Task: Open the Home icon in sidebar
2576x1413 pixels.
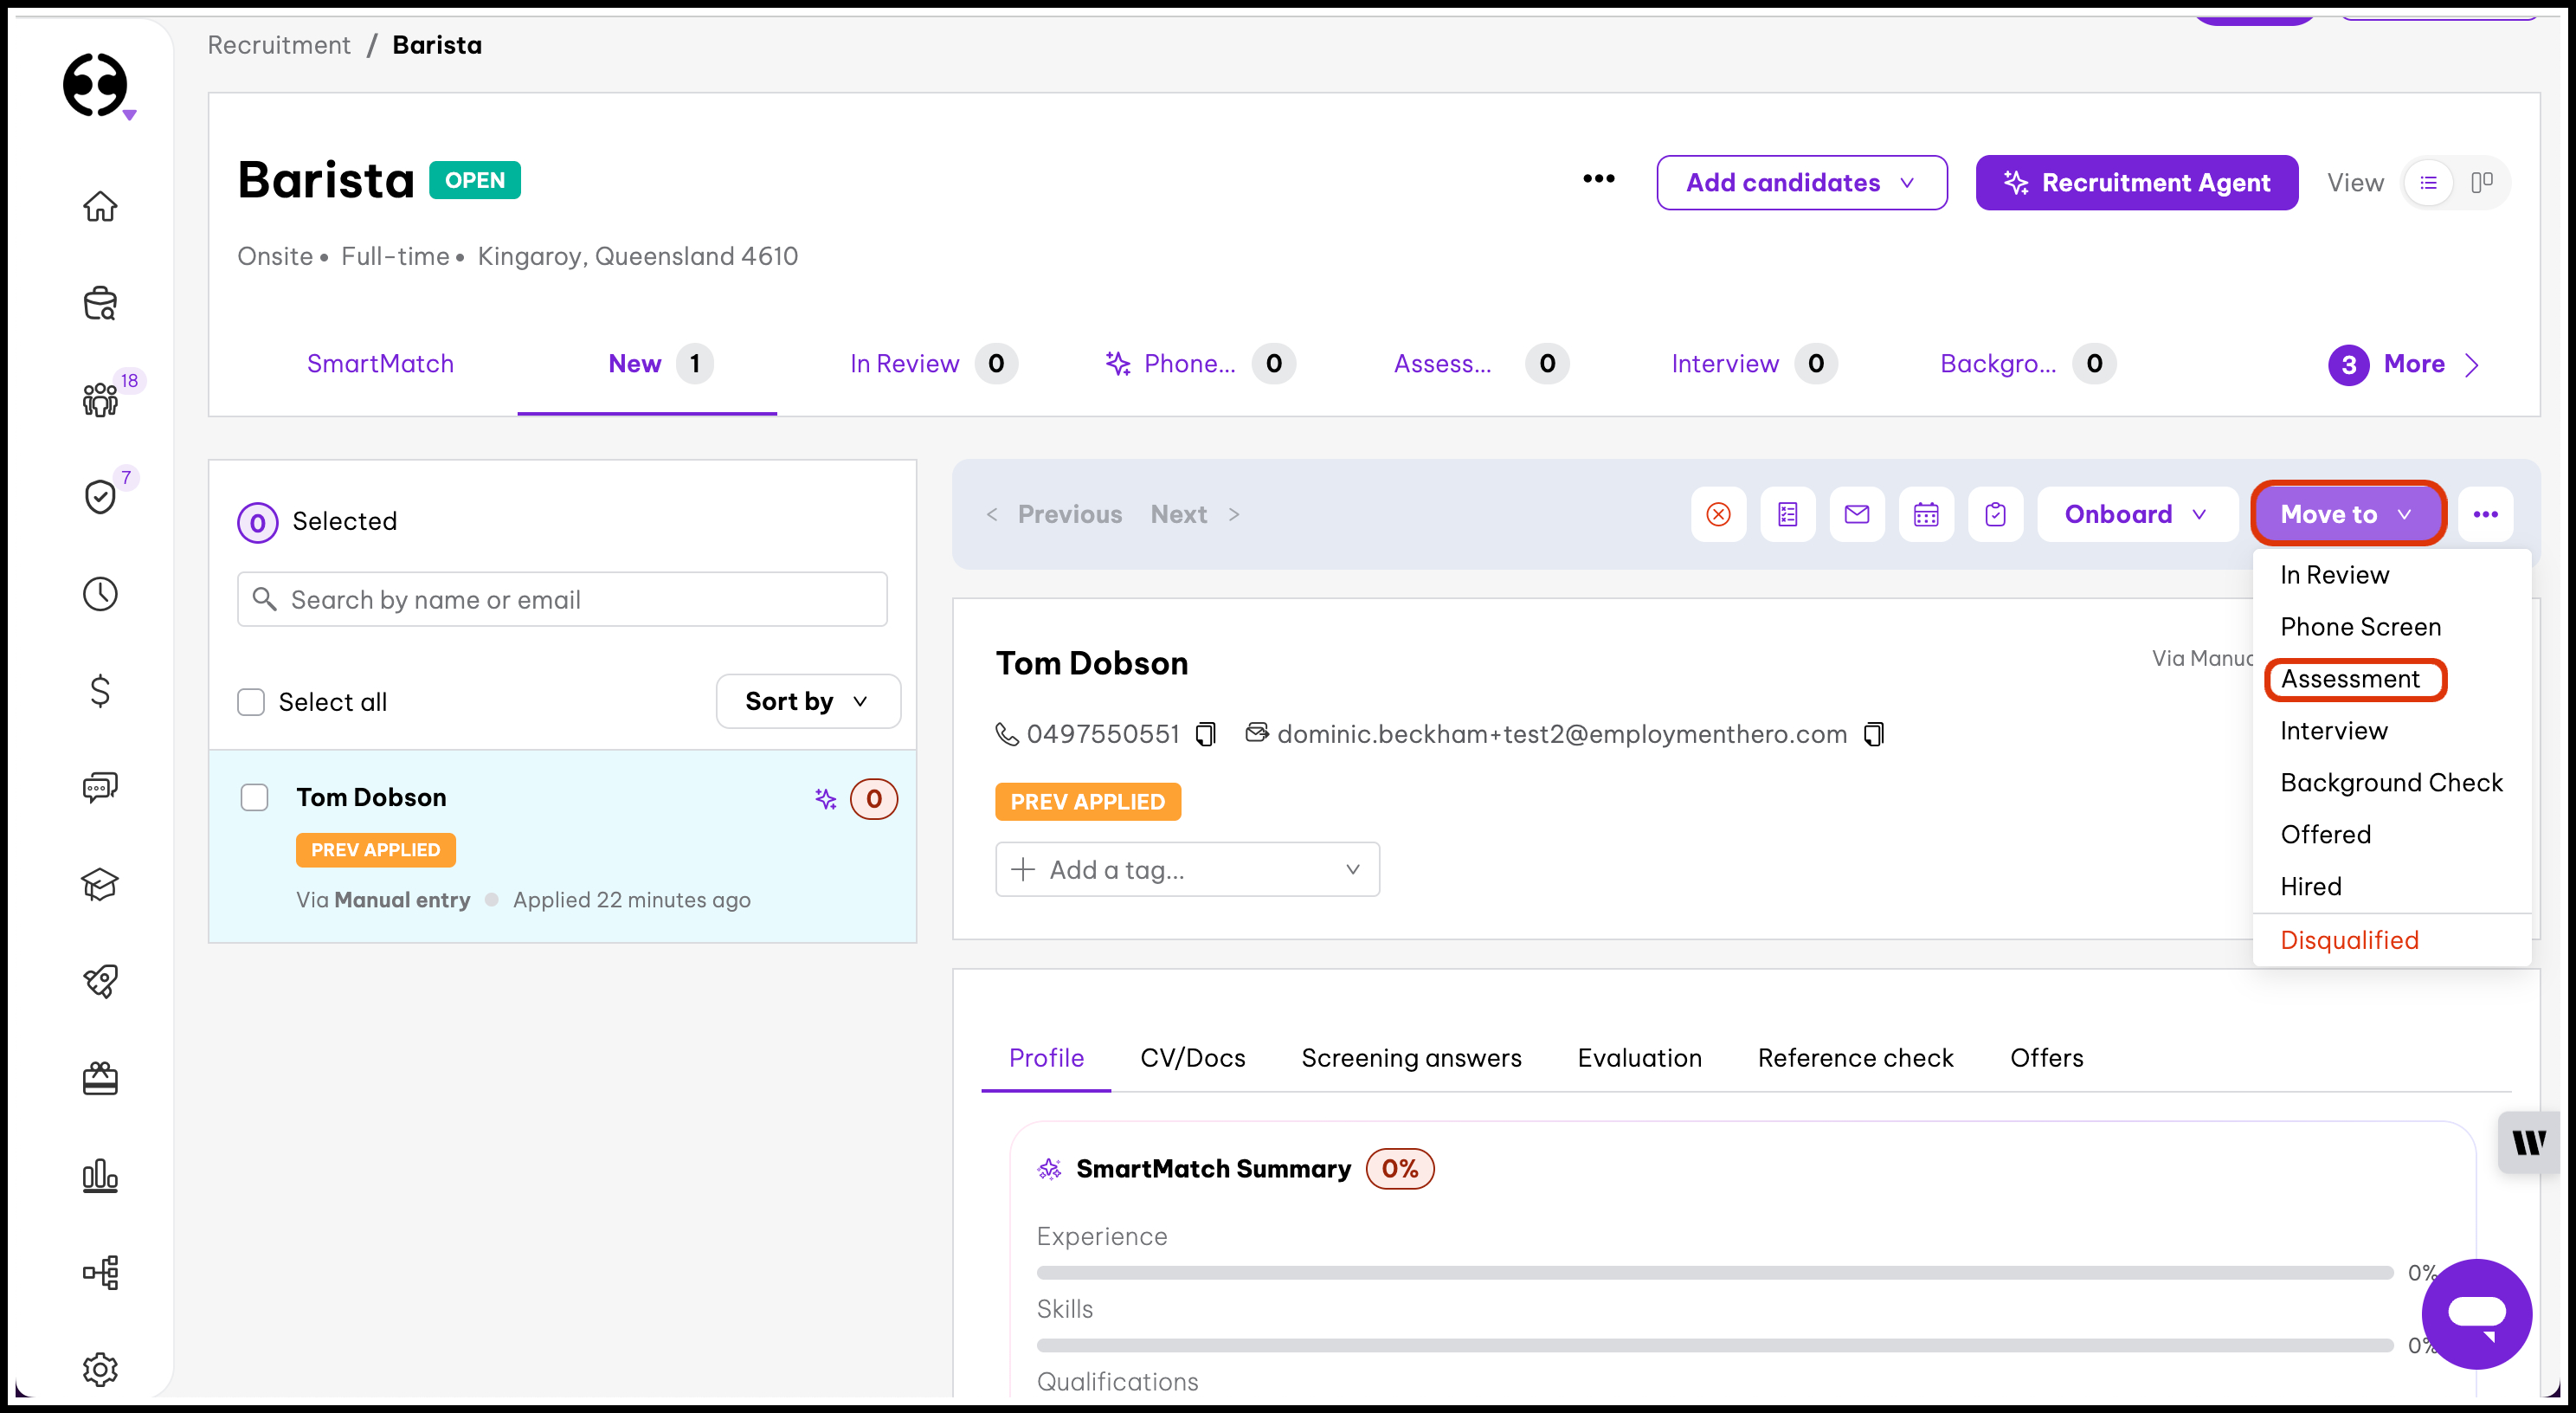Action: pyautogui.click(x=100, y=206)
